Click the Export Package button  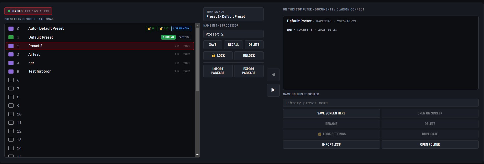pos(249,71)
